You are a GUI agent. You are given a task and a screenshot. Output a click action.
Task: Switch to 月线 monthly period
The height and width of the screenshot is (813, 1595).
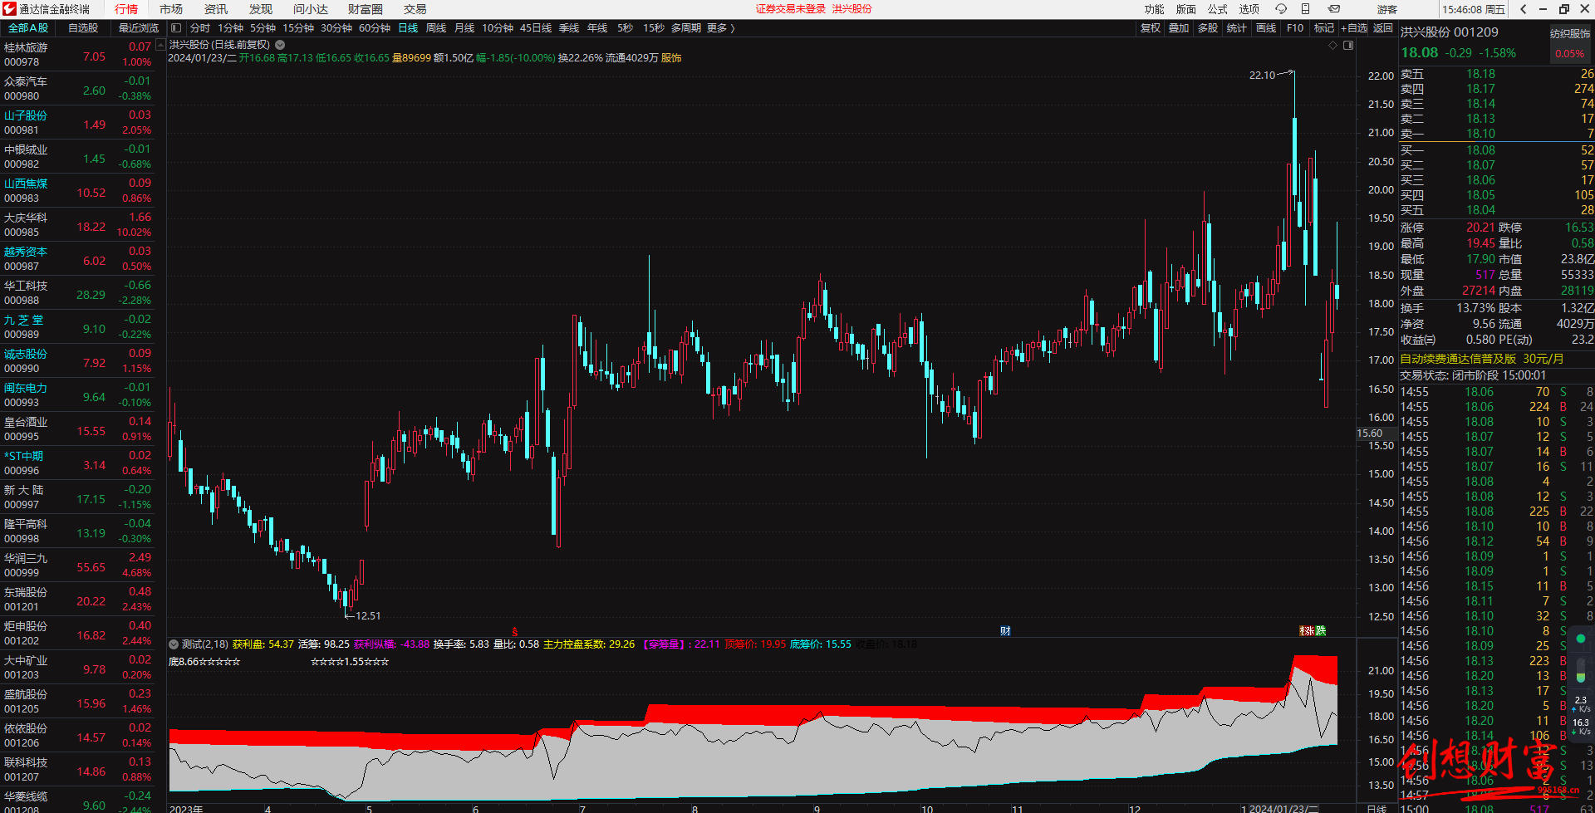[464, 28]
